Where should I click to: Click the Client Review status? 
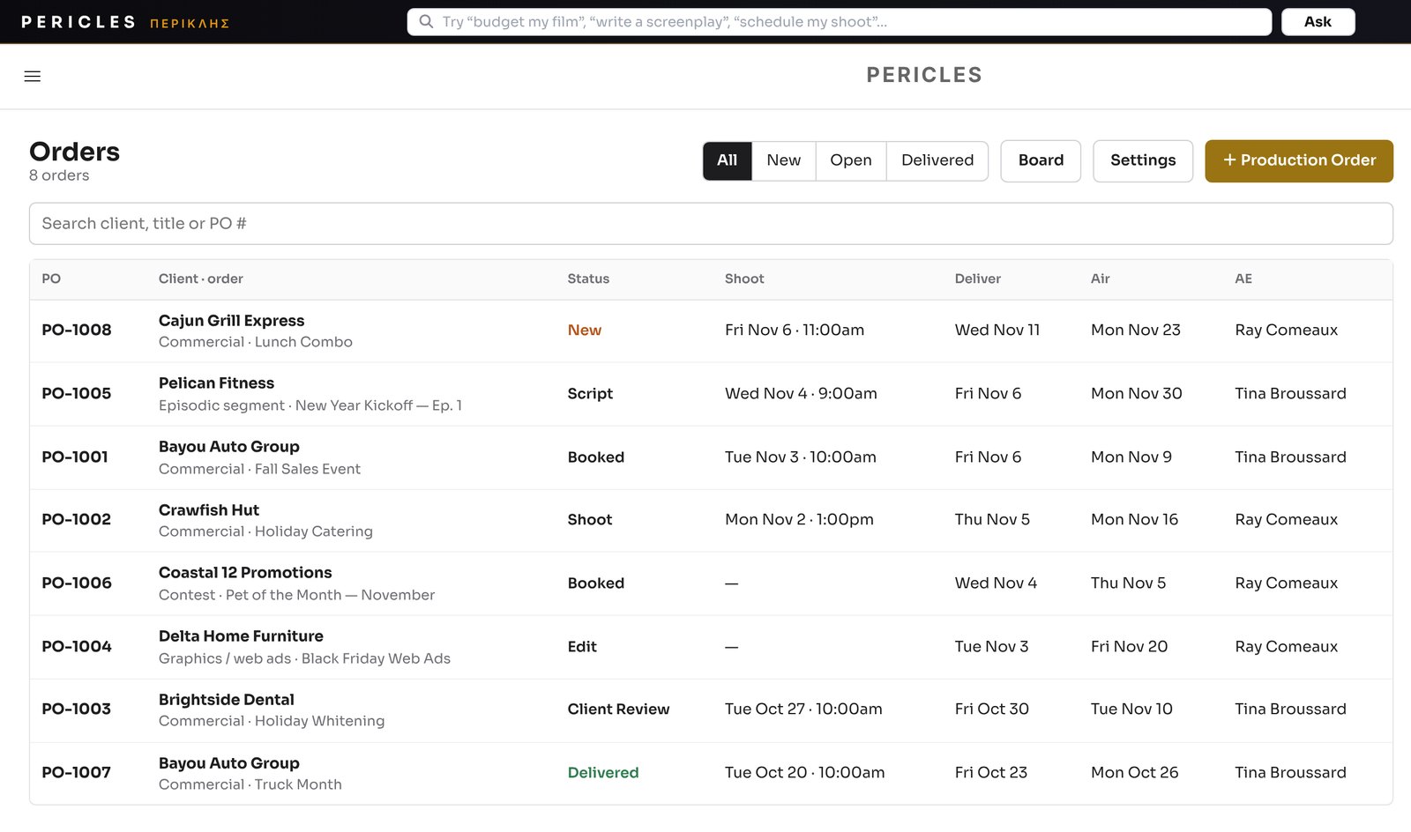618,709
